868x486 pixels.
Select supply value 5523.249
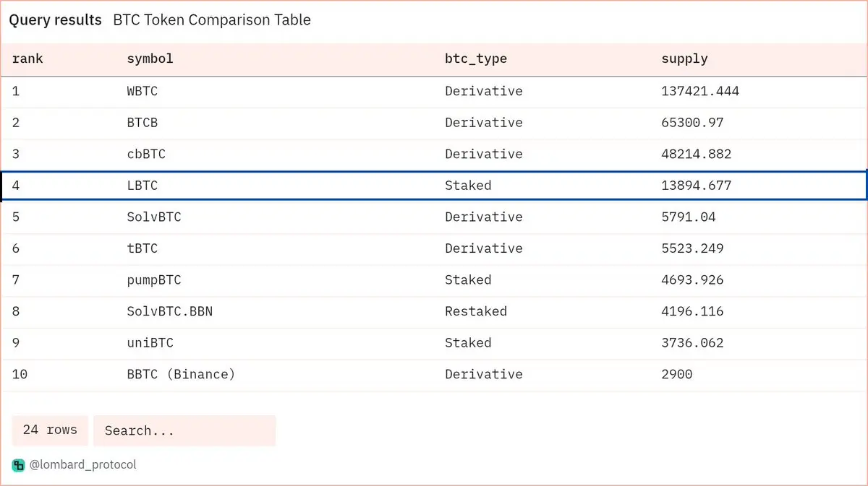(692, 248)
